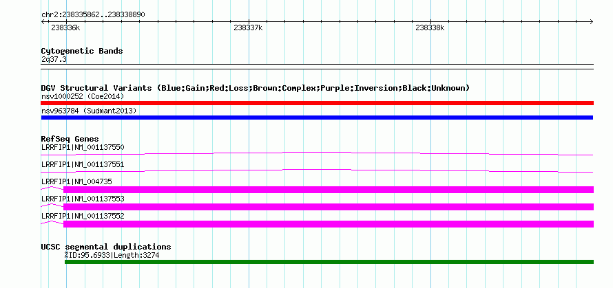
Task: Click the red nsv1000252 loss bar
Action: [317, 103]
